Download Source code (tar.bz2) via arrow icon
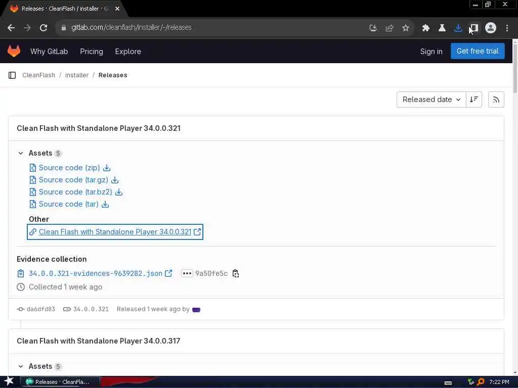Image resolution: width=518 pixels, height=388 pixels. tap(119, 192)
